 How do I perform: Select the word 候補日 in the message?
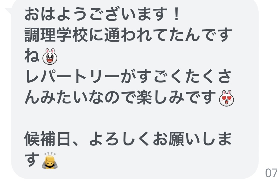47,139
